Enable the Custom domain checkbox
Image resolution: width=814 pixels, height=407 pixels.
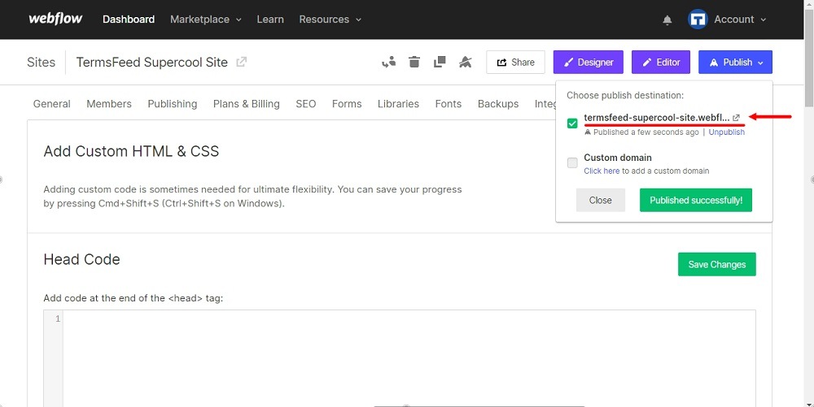pos(572,163)
